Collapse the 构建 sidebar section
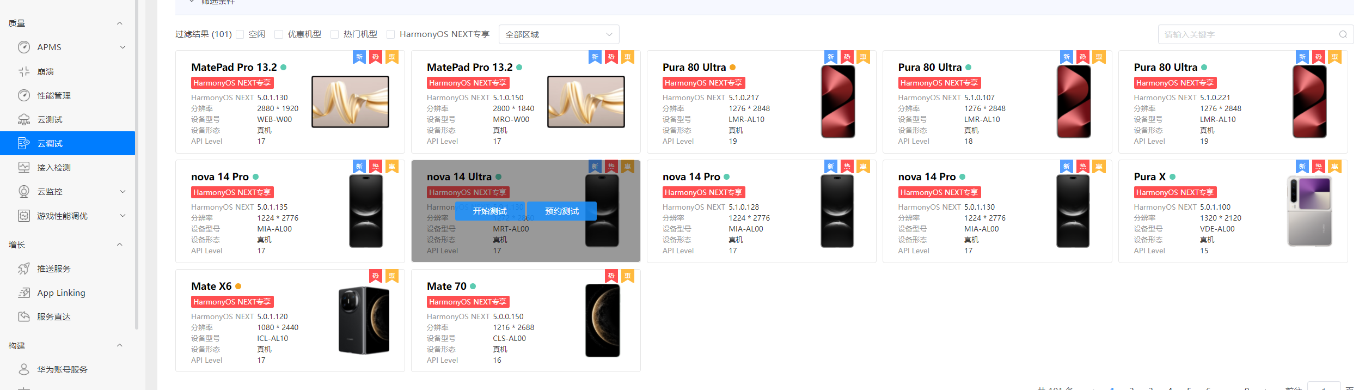 coord(120,345)
